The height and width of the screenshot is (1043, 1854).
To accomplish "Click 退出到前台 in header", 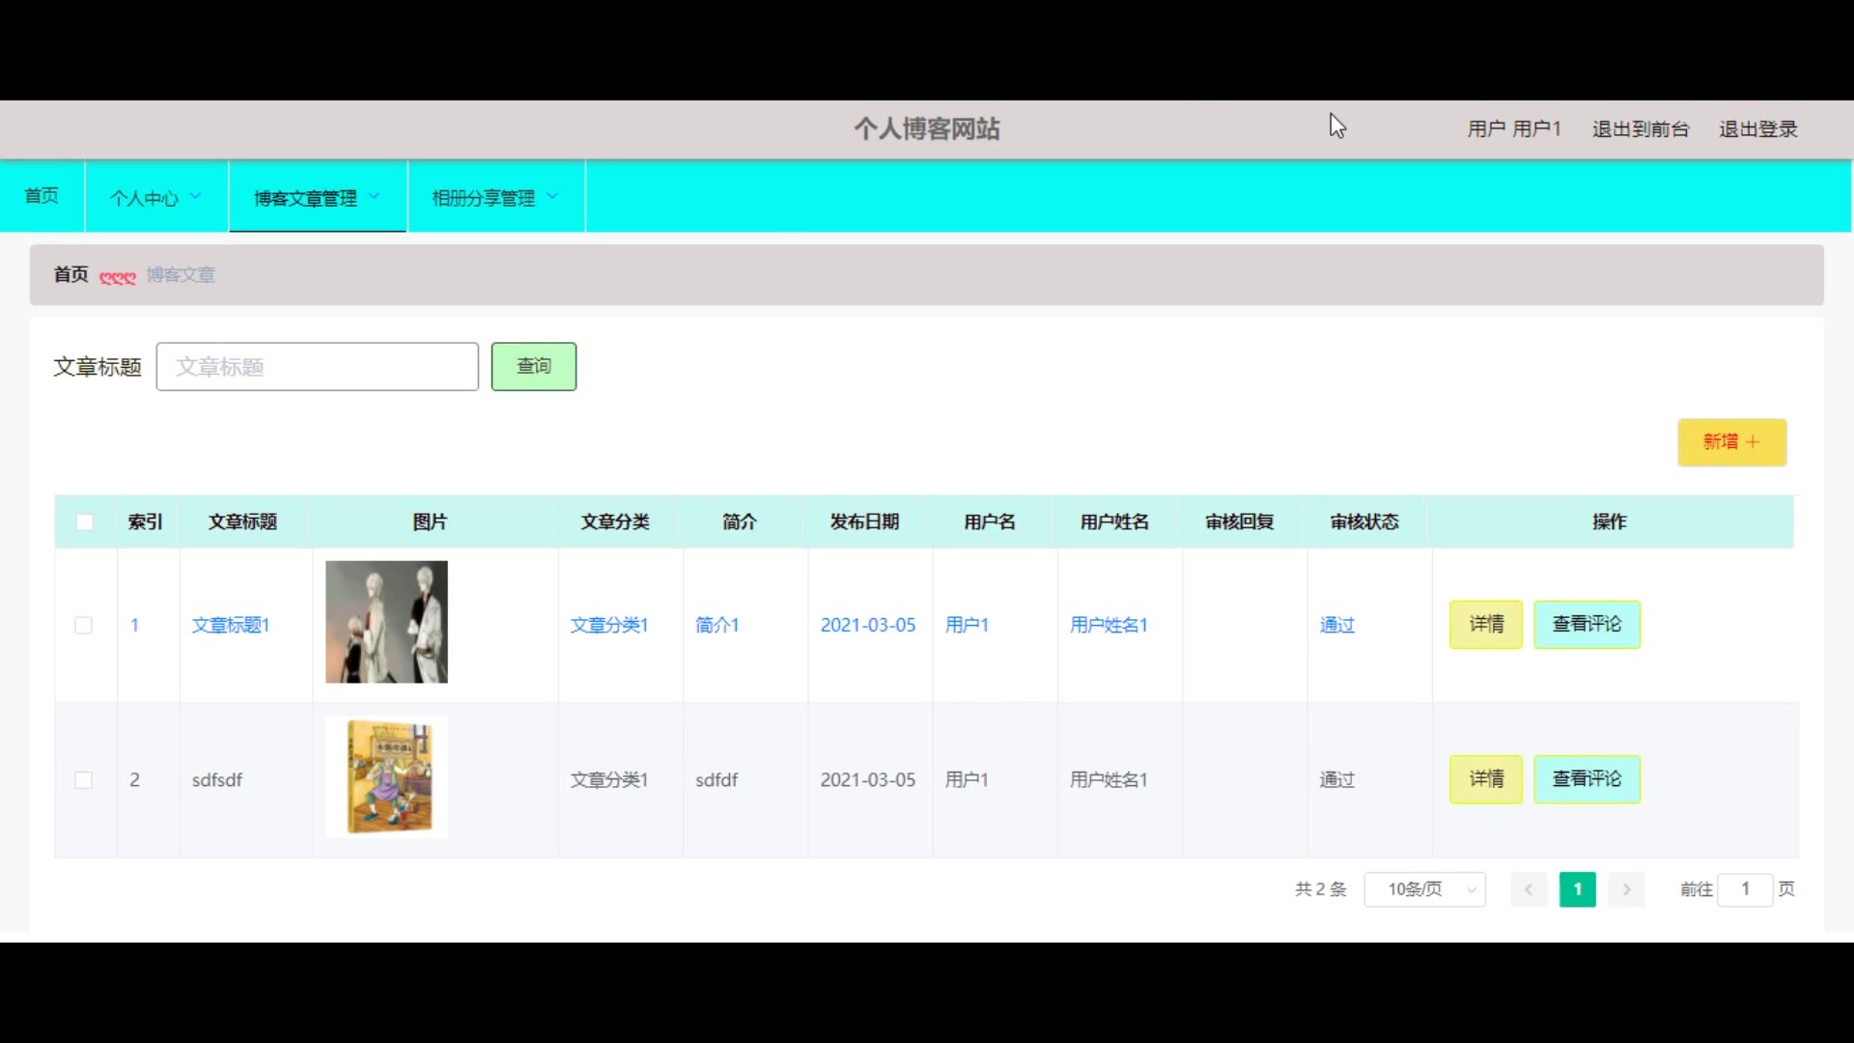I will [1640, 129].
